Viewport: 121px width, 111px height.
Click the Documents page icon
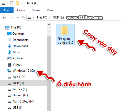tap(9, 40)
